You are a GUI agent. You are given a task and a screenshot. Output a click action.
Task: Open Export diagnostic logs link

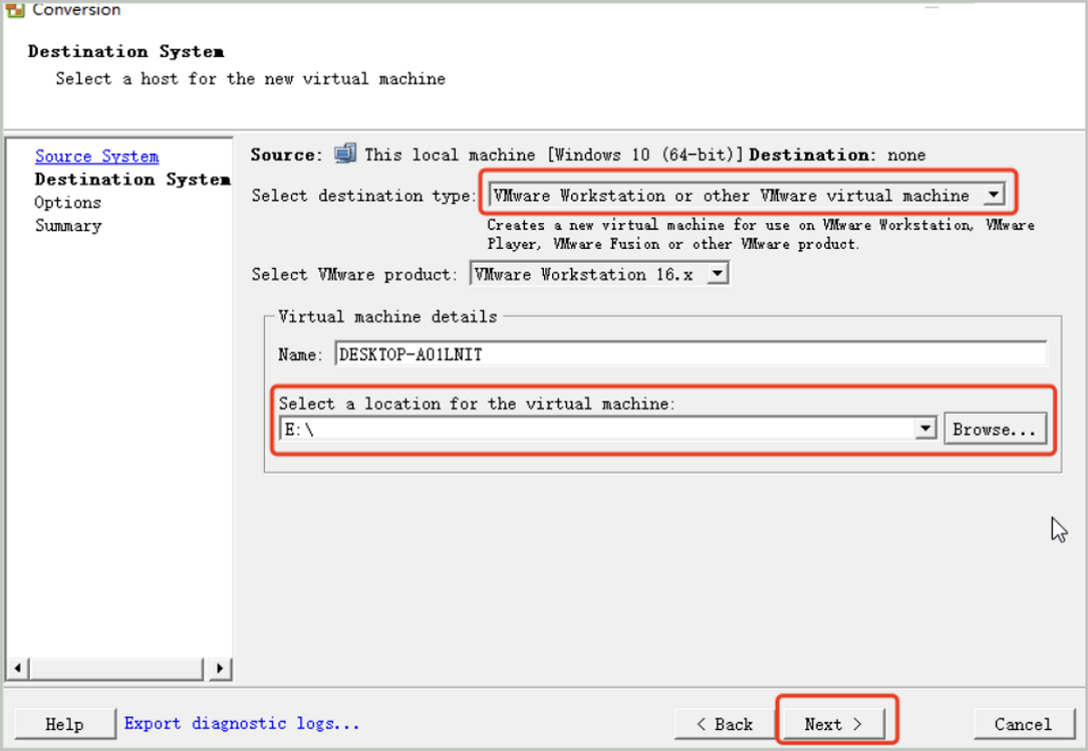tap(242, 723)
